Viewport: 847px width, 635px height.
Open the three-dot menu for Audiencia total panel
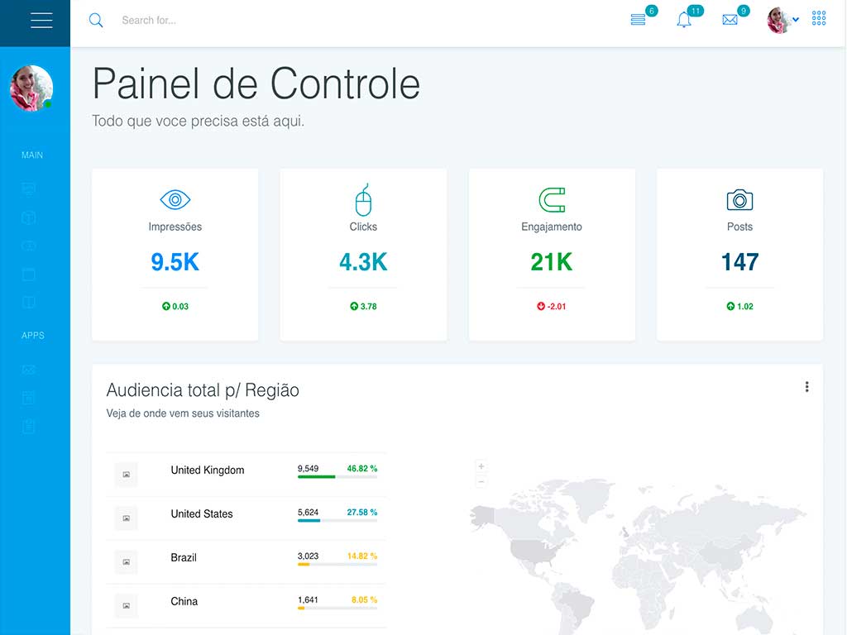[x=806, y=387]
